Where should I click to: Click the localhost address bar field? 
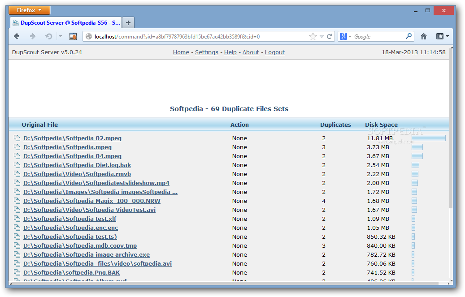[197, 37]
